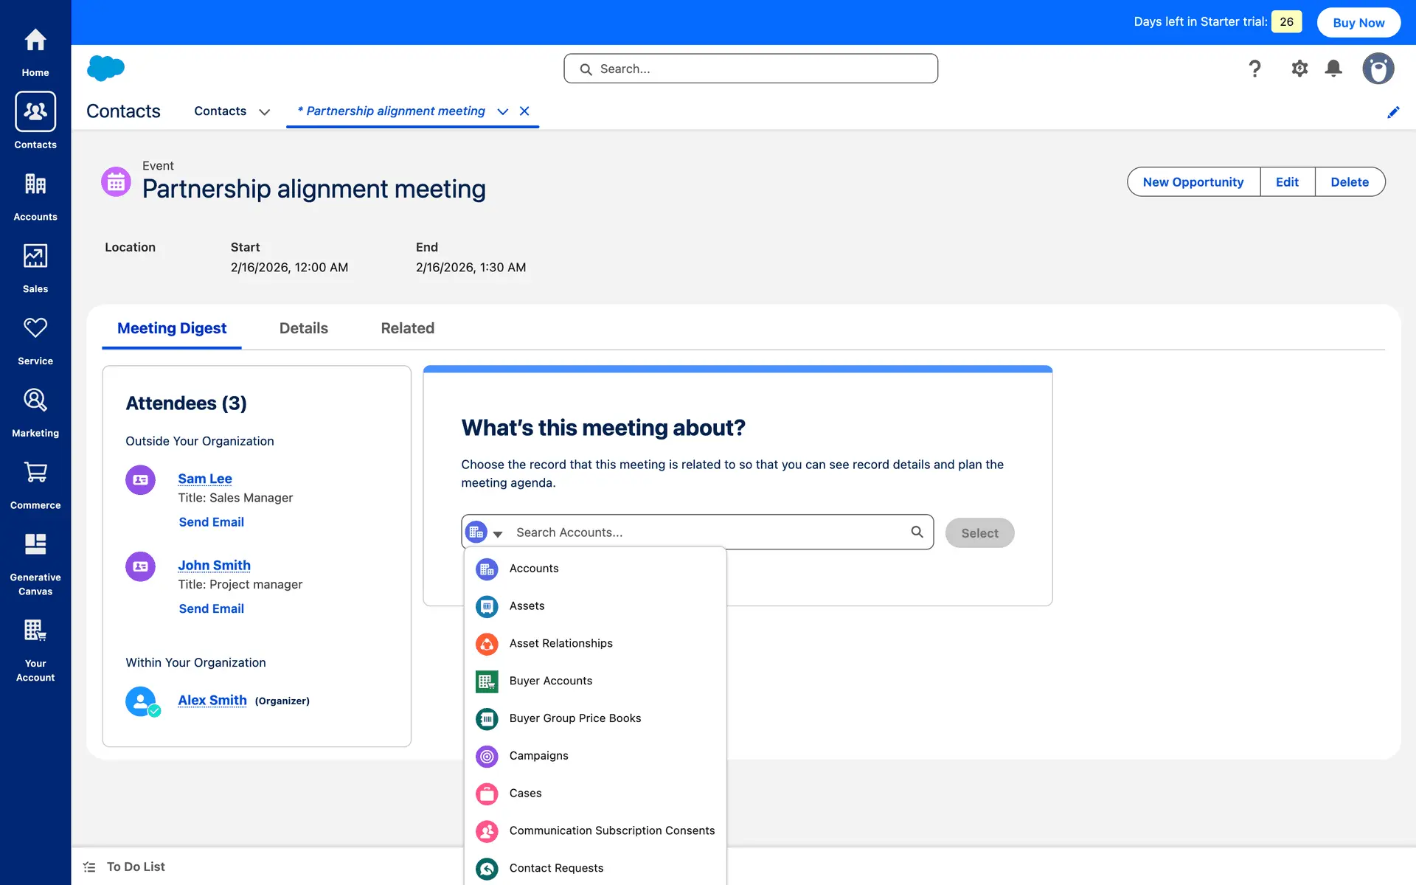Choose Campaigns from the object list
The width and height of the screenshot is (1416, 885).
pos(538,755)
